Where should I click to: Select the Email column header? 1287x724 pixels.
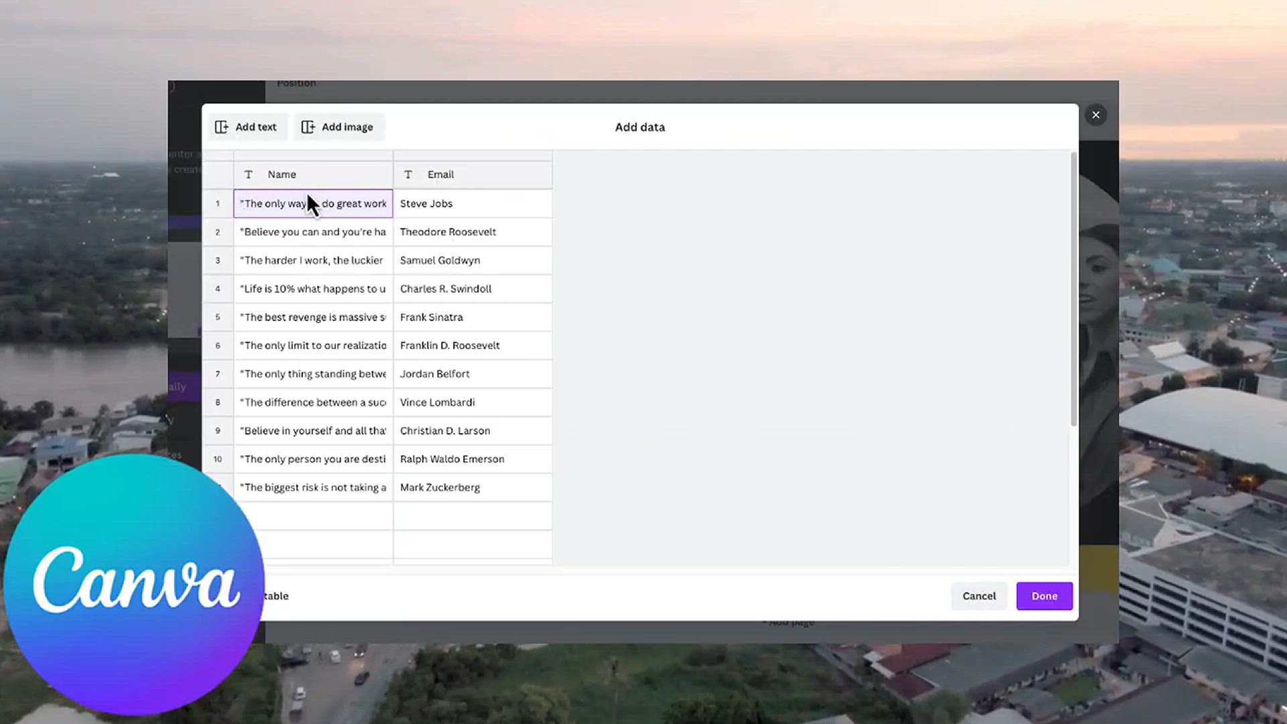[x=473, y=174]
